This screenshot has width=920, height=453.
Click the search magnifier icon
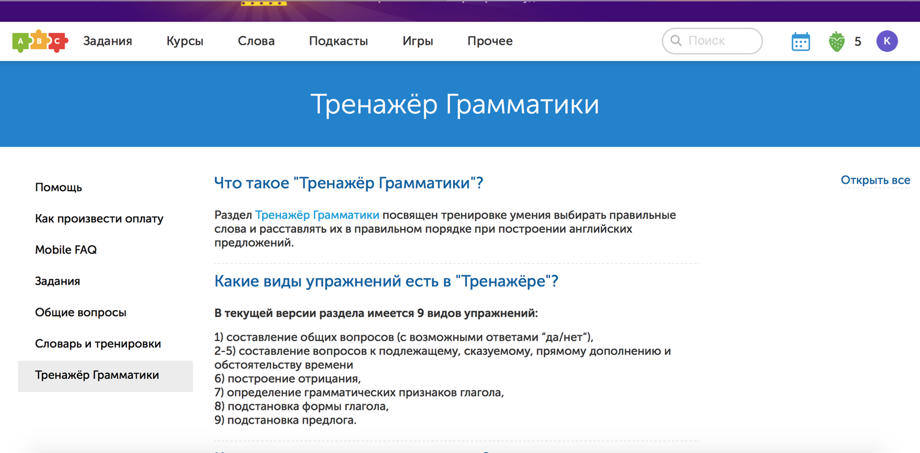676,41
